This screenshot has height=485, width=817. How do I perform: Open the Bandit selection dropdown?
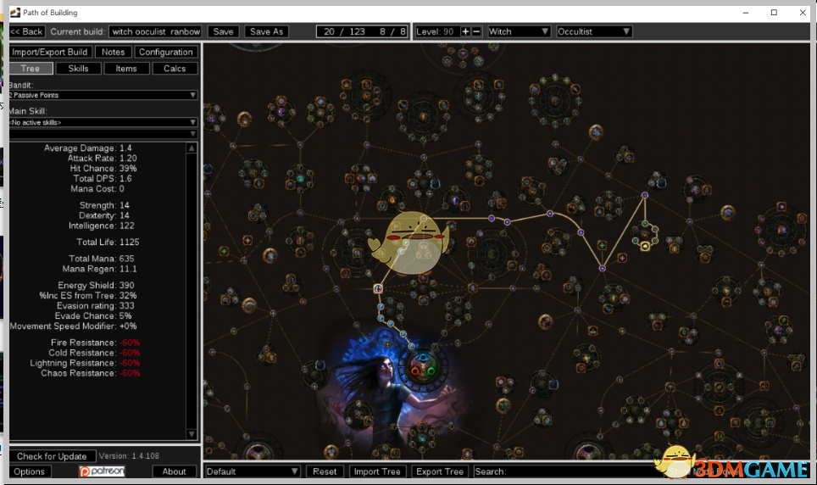tap(103, 95)
